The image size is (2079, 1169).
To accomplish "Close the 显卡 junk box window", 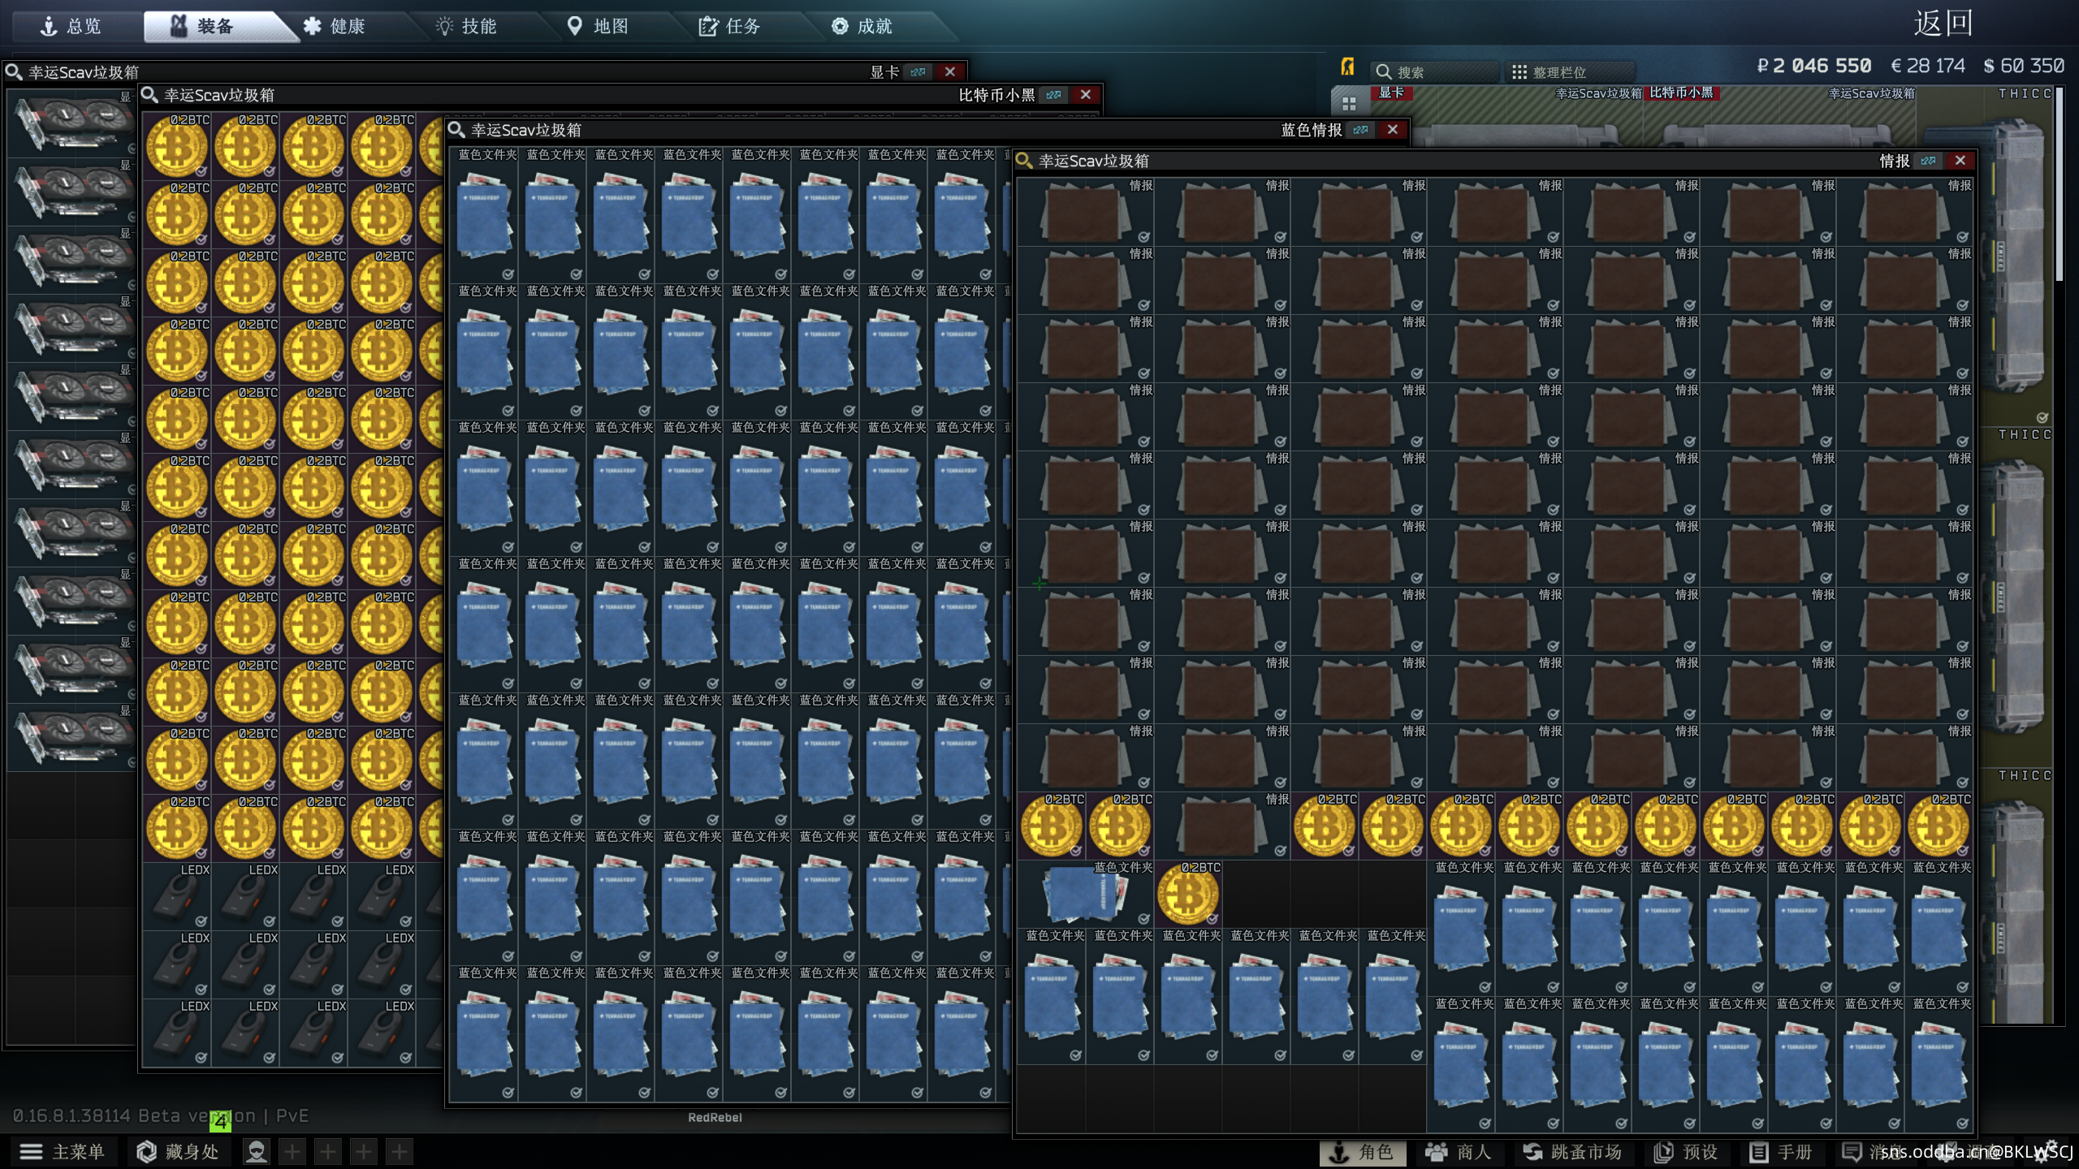I will coord(949,72).
